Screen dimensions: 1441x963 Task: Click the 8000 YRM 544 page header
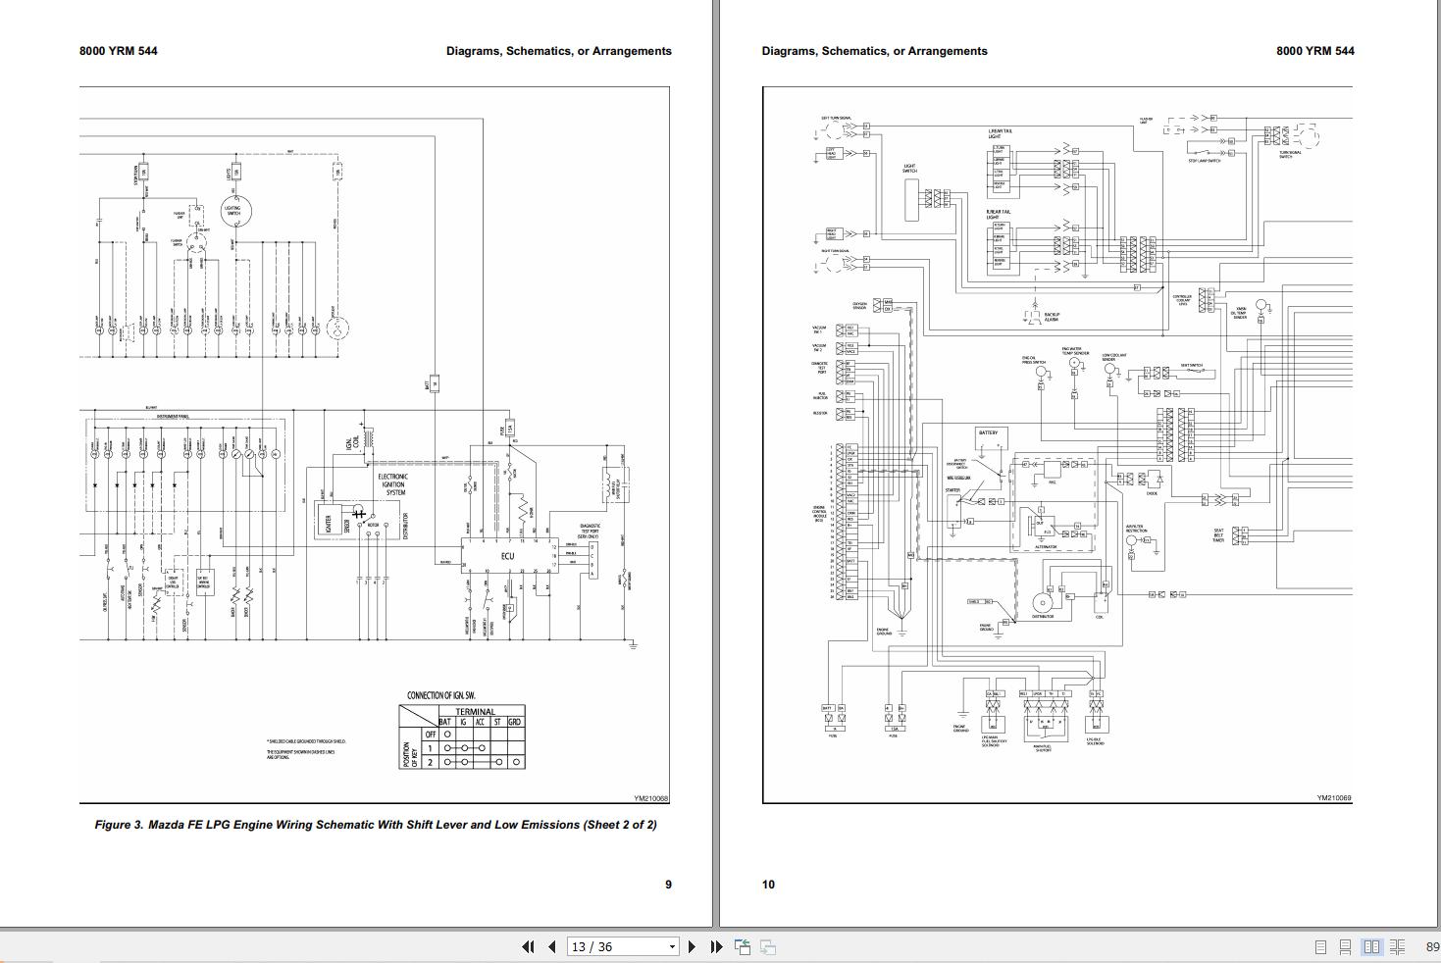[x=120, y=50]
